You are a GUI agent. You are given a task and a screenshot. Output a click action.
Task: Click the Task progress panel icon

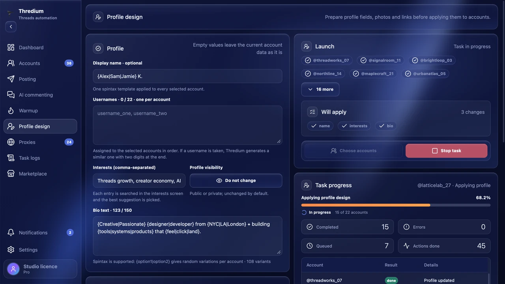coord(307,185)
